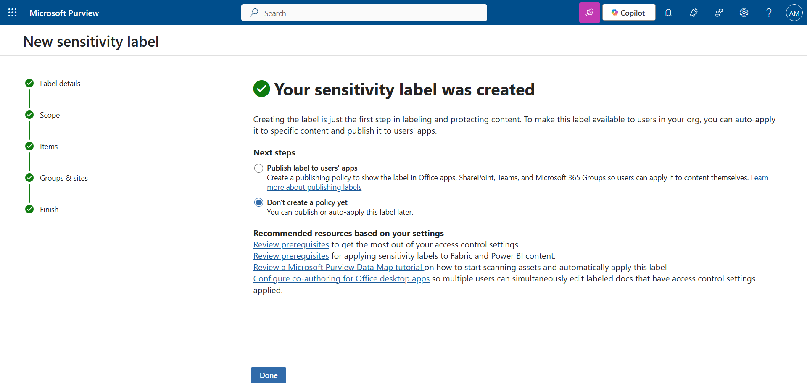Image resolution: width=807 pixels, height=386 pixels.
Task: Open Microsoft Purview Data Map tutorial link
Action: click(x=338, y=268)
